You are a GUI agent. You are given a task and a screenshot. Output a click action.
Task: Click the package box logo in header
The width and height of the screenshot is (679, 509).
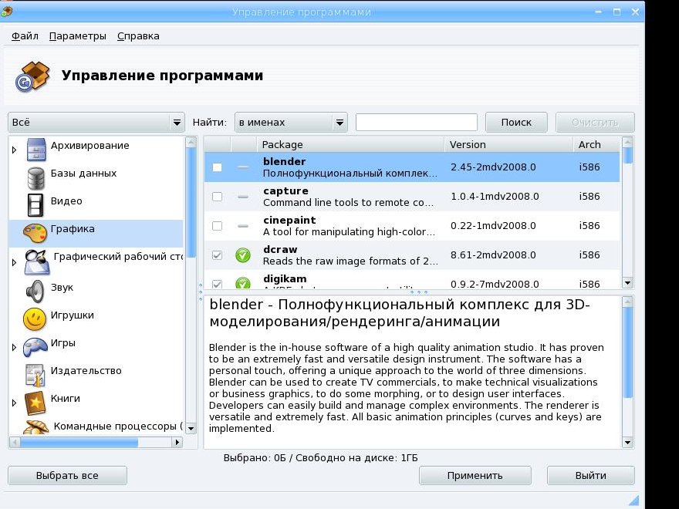32,76
